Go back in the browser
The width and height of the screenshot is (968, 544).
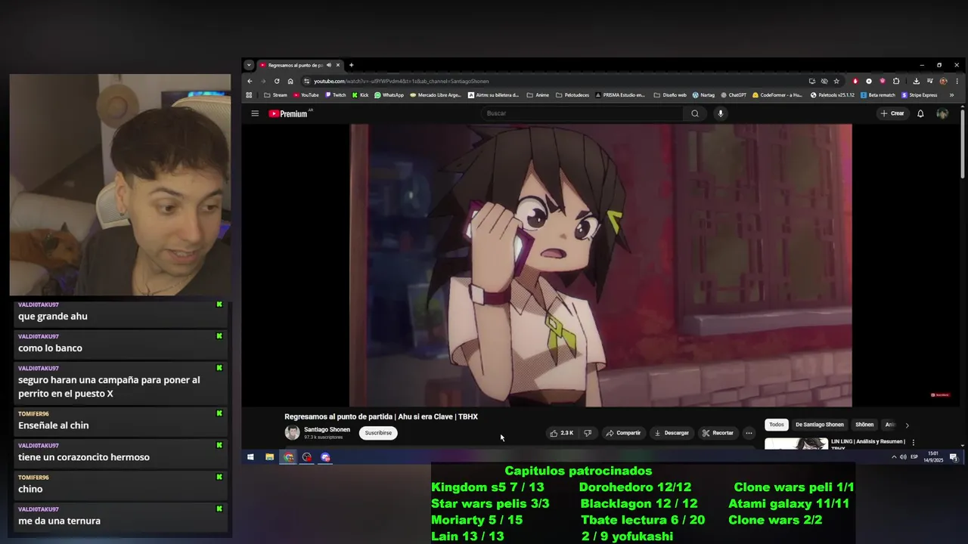[250, 81]
